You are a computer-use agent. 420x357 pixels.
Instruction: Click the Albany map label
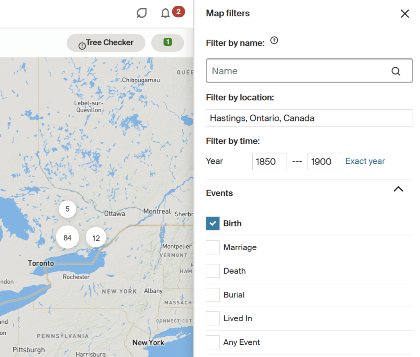click(x=153, y=291)
